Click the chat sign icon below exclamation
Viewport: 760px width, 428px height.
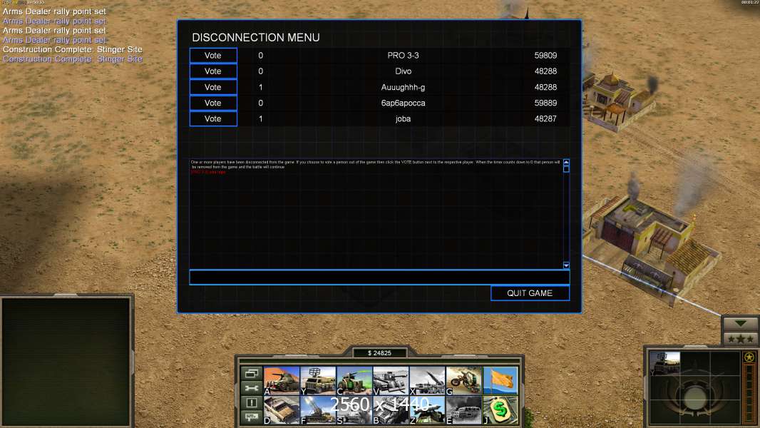(x=252, y=417)
